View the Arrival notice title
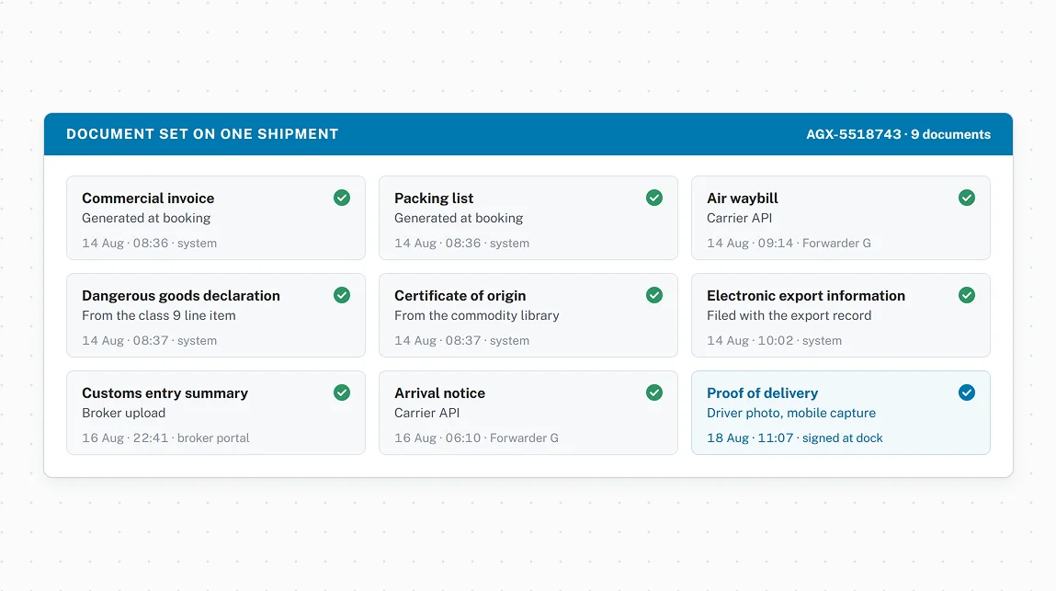 pos(440,392)
